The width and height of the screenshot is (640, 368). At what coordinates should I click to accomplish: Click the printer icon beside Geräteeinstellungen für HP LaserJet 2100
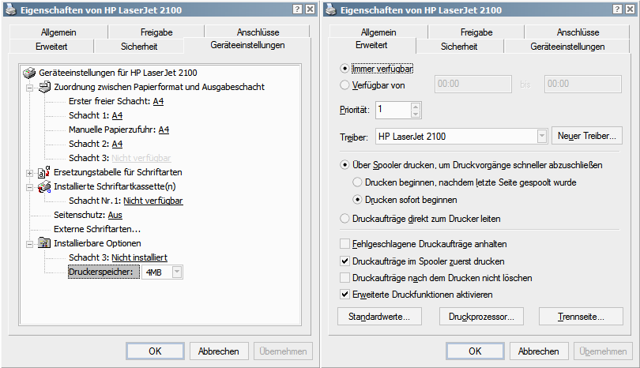[x=29, y=73]
